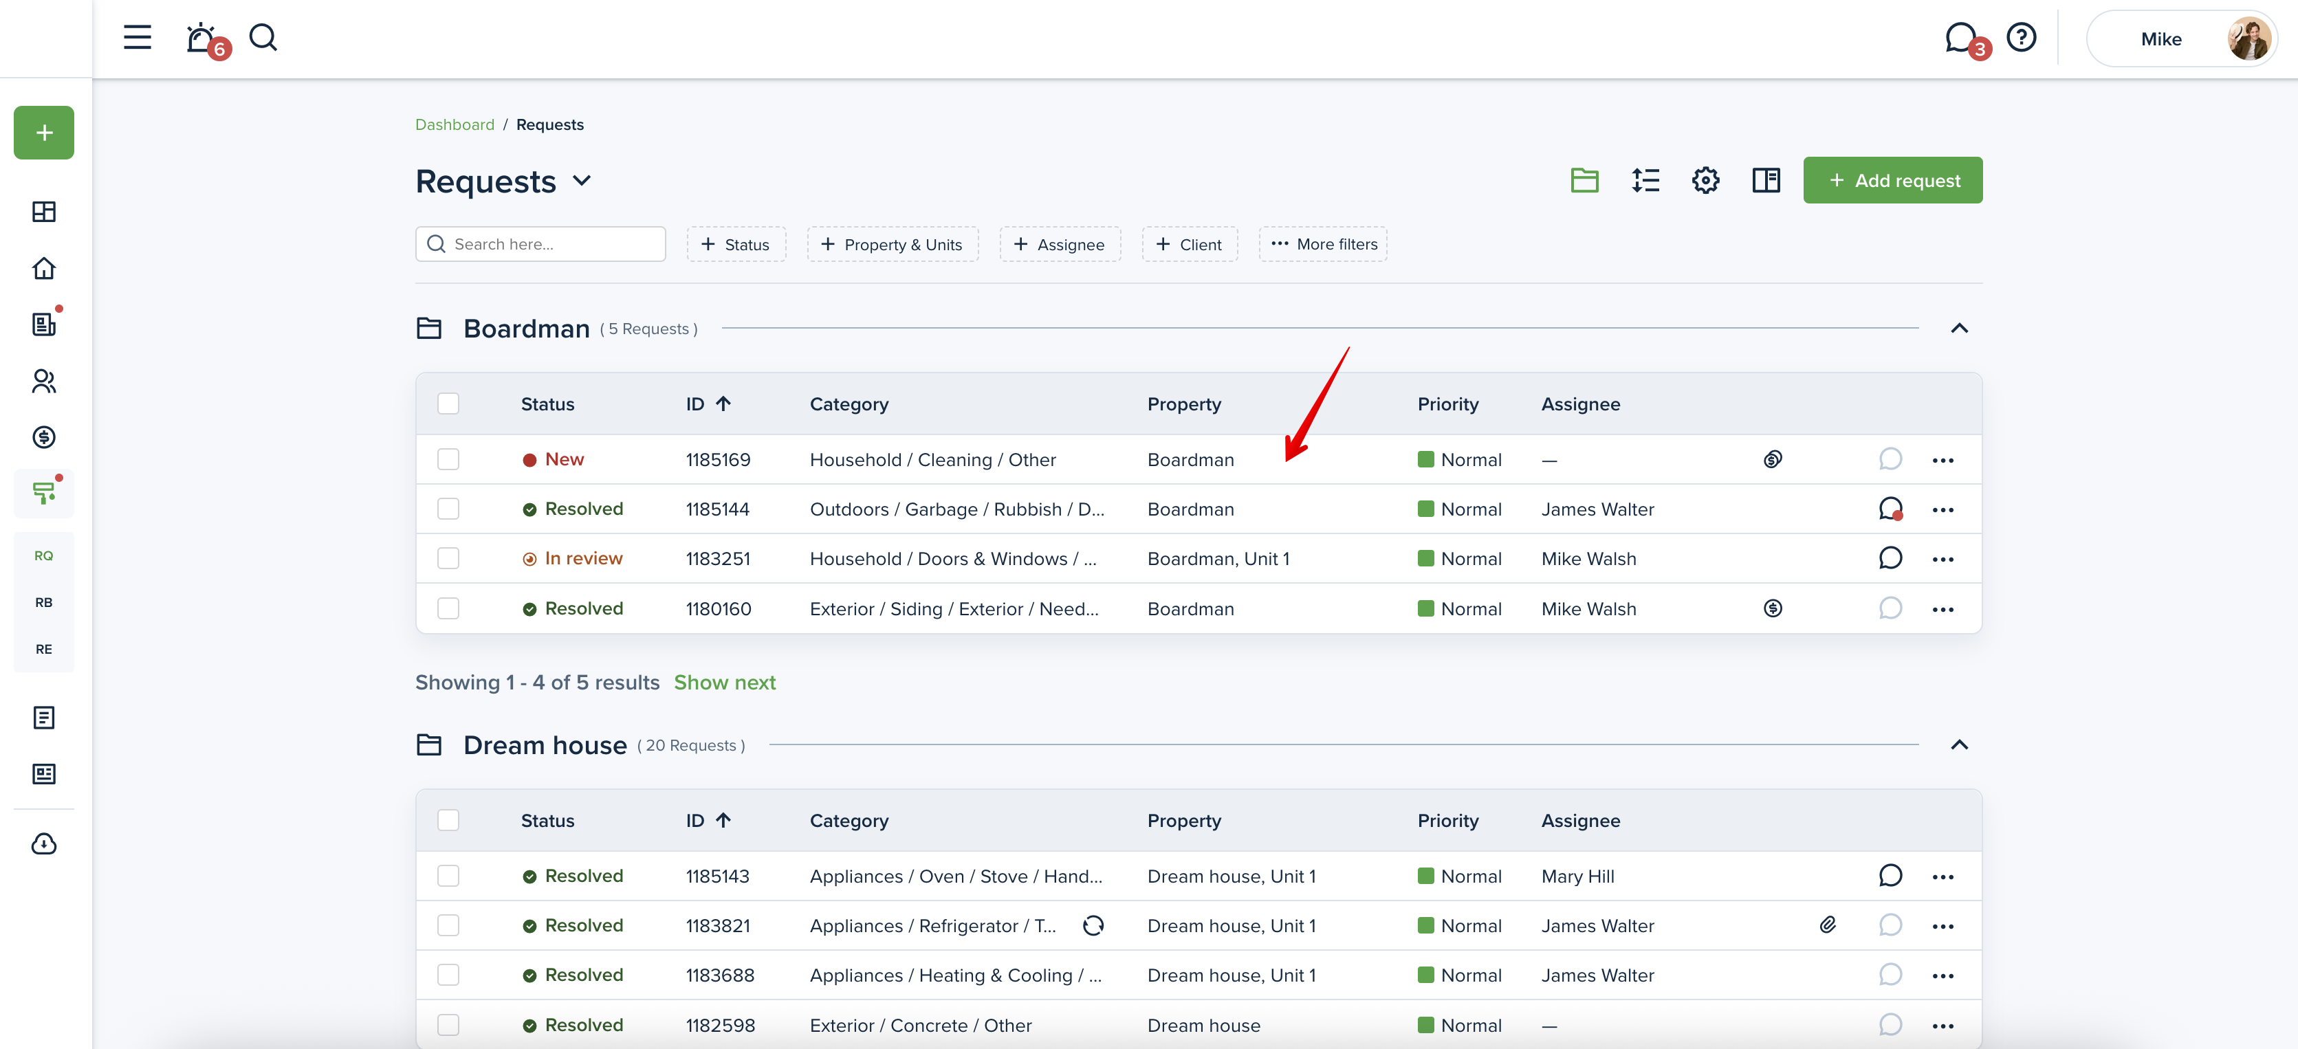Open the folder grouping view icon

[1584, 180]
